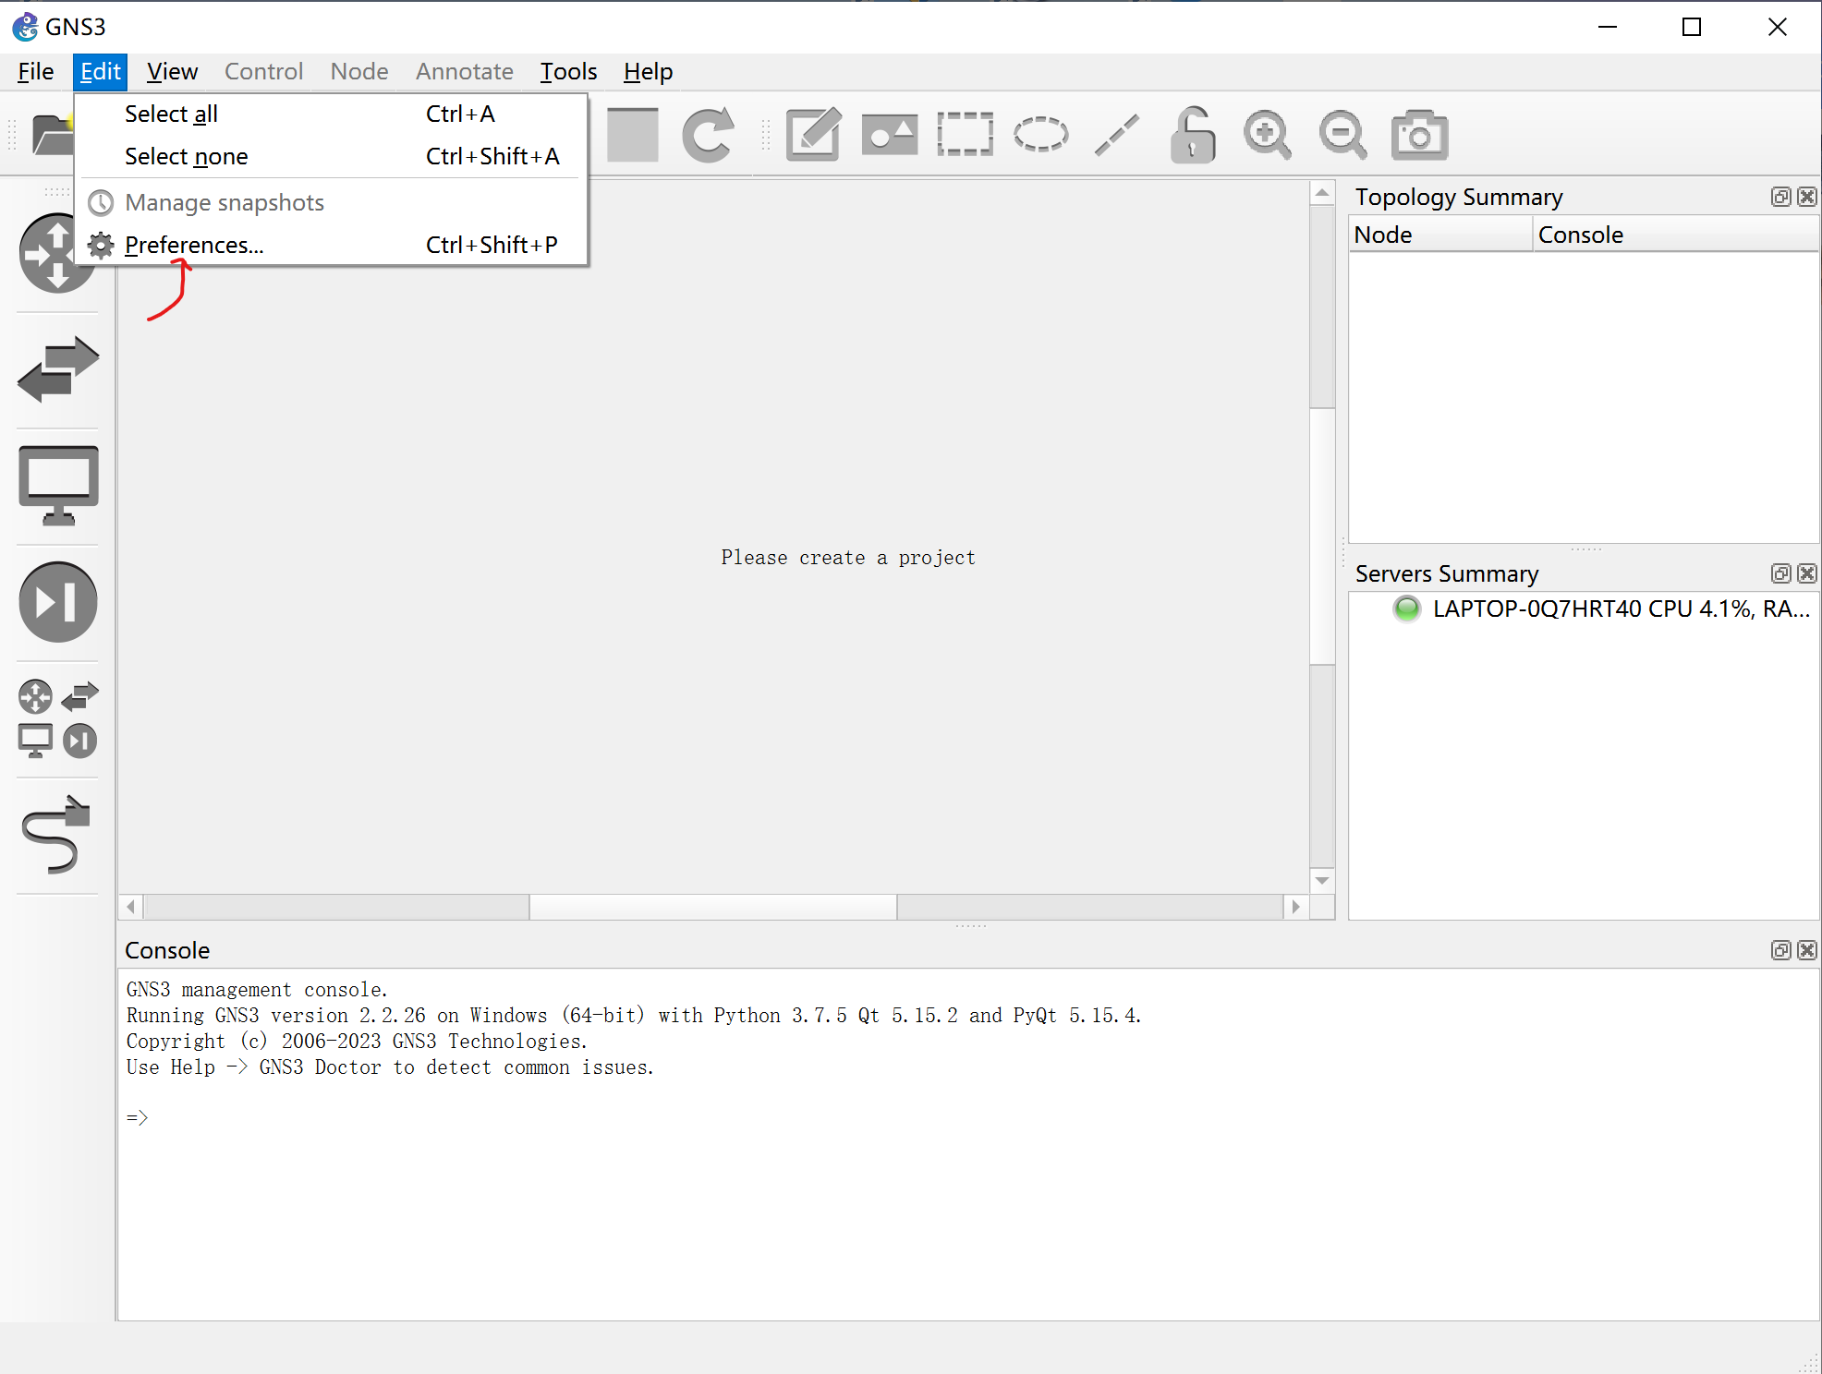Browse switches in device sidebar

[57, 369]
